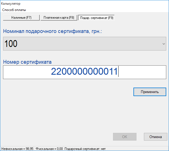Click the Номер сертификата label text
Image resolution: width=169 pixels, height=151 pixels.
click(27, 62)
